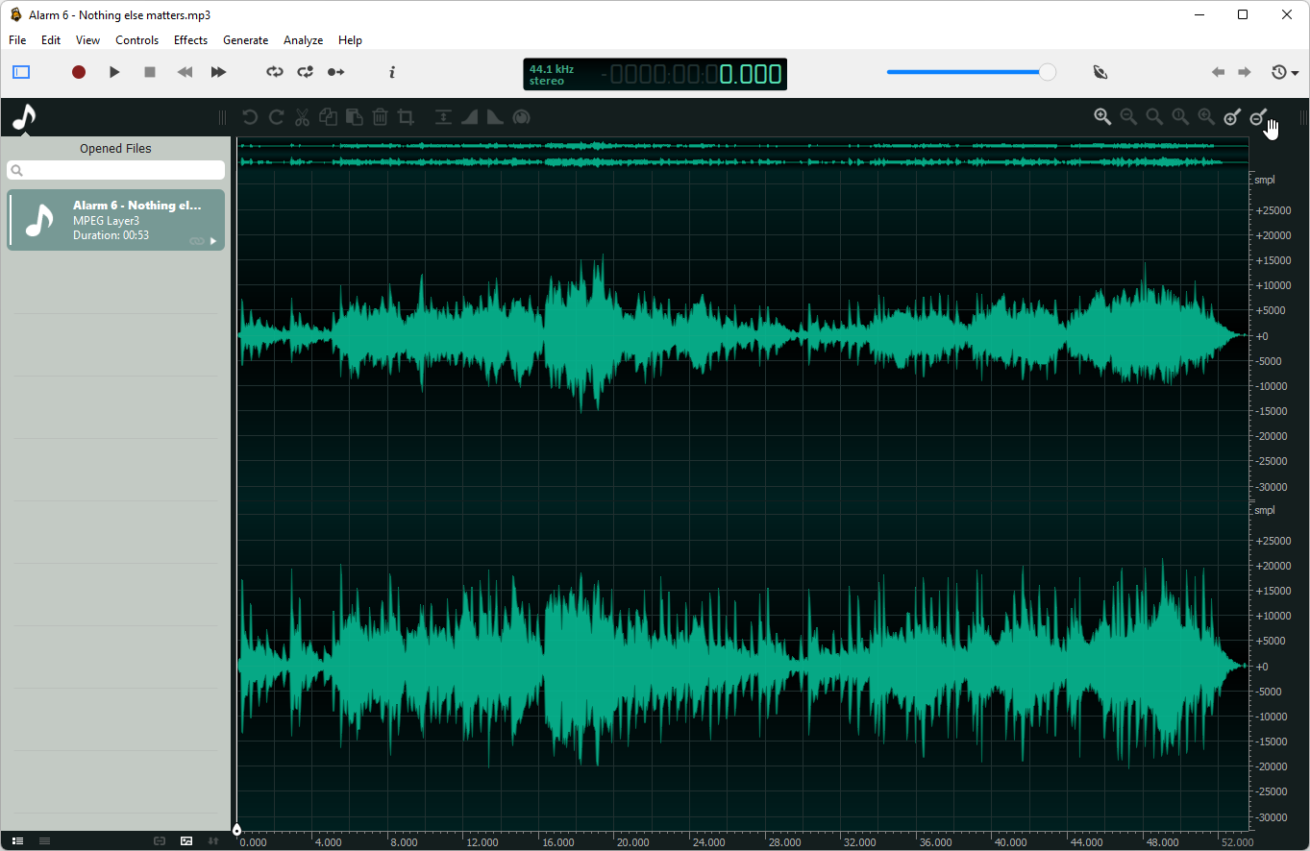The width and height of the screenshot is (1310, 851).
Task: Click the magnifier with 1 zoom icon
Action: click(1180, 117)
